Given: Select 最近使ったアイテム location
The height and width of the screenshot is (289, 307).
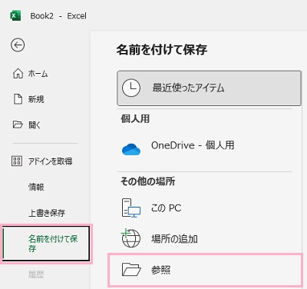Looking at the screenshot, I should [x=209, y=88].
